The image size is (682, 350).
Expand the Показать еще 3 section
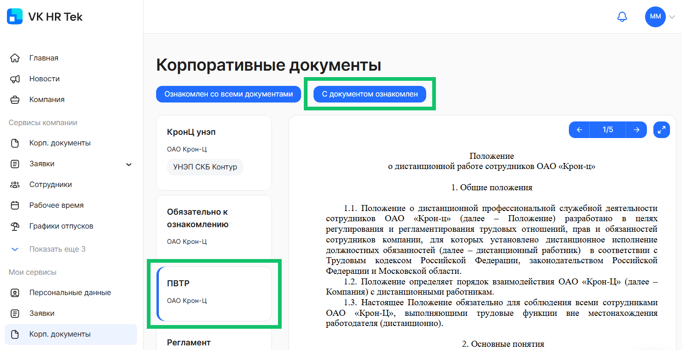coord(15,249)
